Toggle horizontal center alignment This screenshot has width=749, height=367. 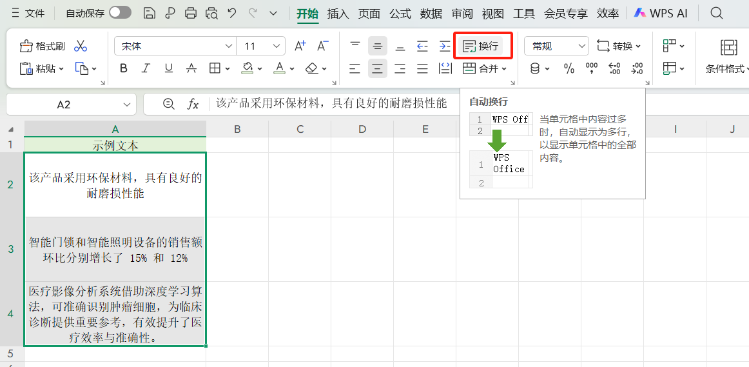click(378, 68)
